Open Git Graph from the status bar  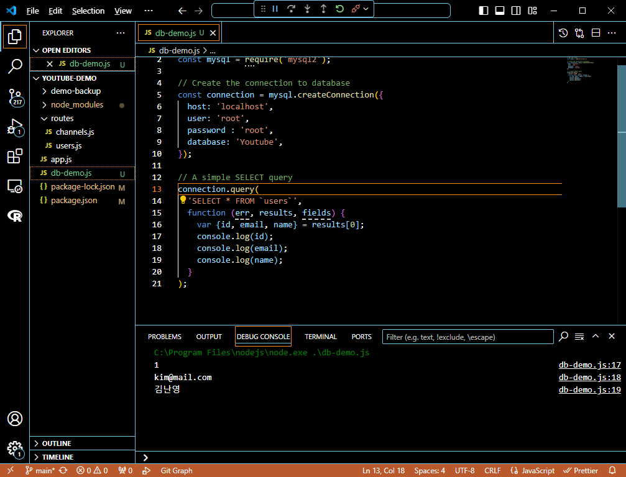point(177,471)
